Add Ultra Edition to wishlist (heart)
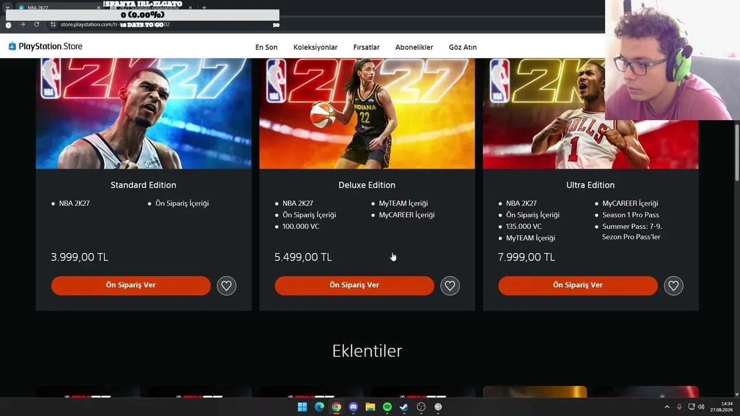Viewport: 740px width, 416px height. click(674, 285)
